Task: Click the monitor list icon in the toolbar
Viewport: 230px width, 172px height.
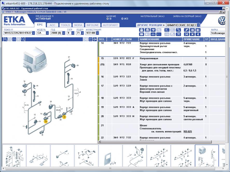Action: coord(167,30)
